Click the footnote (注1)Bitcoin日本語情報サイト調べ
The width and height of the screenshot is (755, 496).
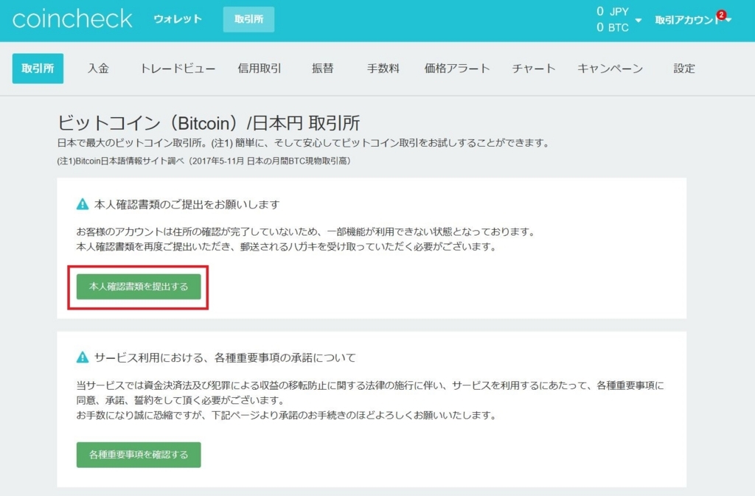203,161
